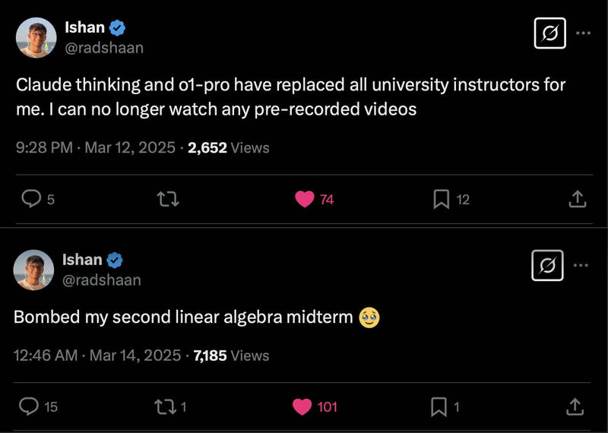Bookmark the tweet with 12 bookmarks
Image resolution: width=608 pixels, height=433 pixels.
tap(442, 199)
